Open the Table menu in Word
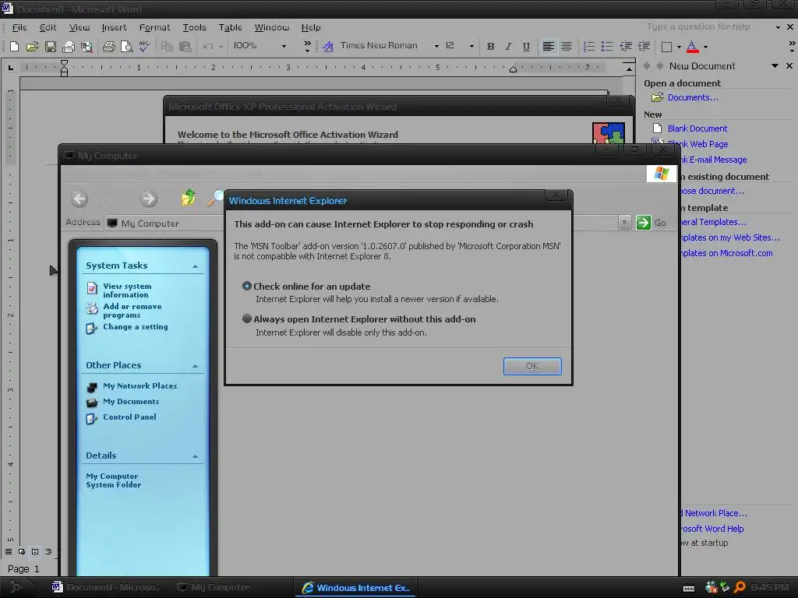 pos(231,27)
